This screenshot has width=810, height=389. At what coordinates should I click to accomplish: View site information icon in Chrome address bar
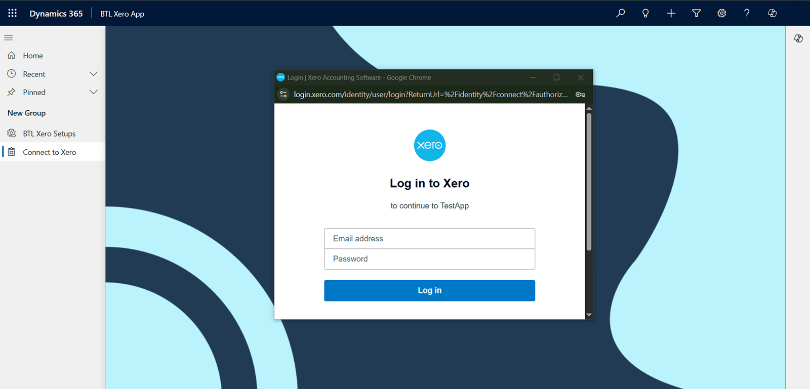283,94
